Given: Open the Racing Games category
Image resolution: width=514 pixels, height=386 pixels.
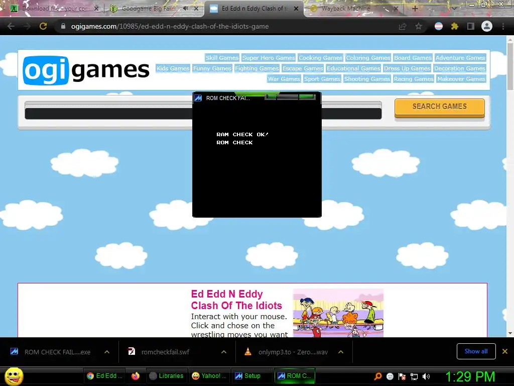Looking at the screenshot, I should 414,79.
